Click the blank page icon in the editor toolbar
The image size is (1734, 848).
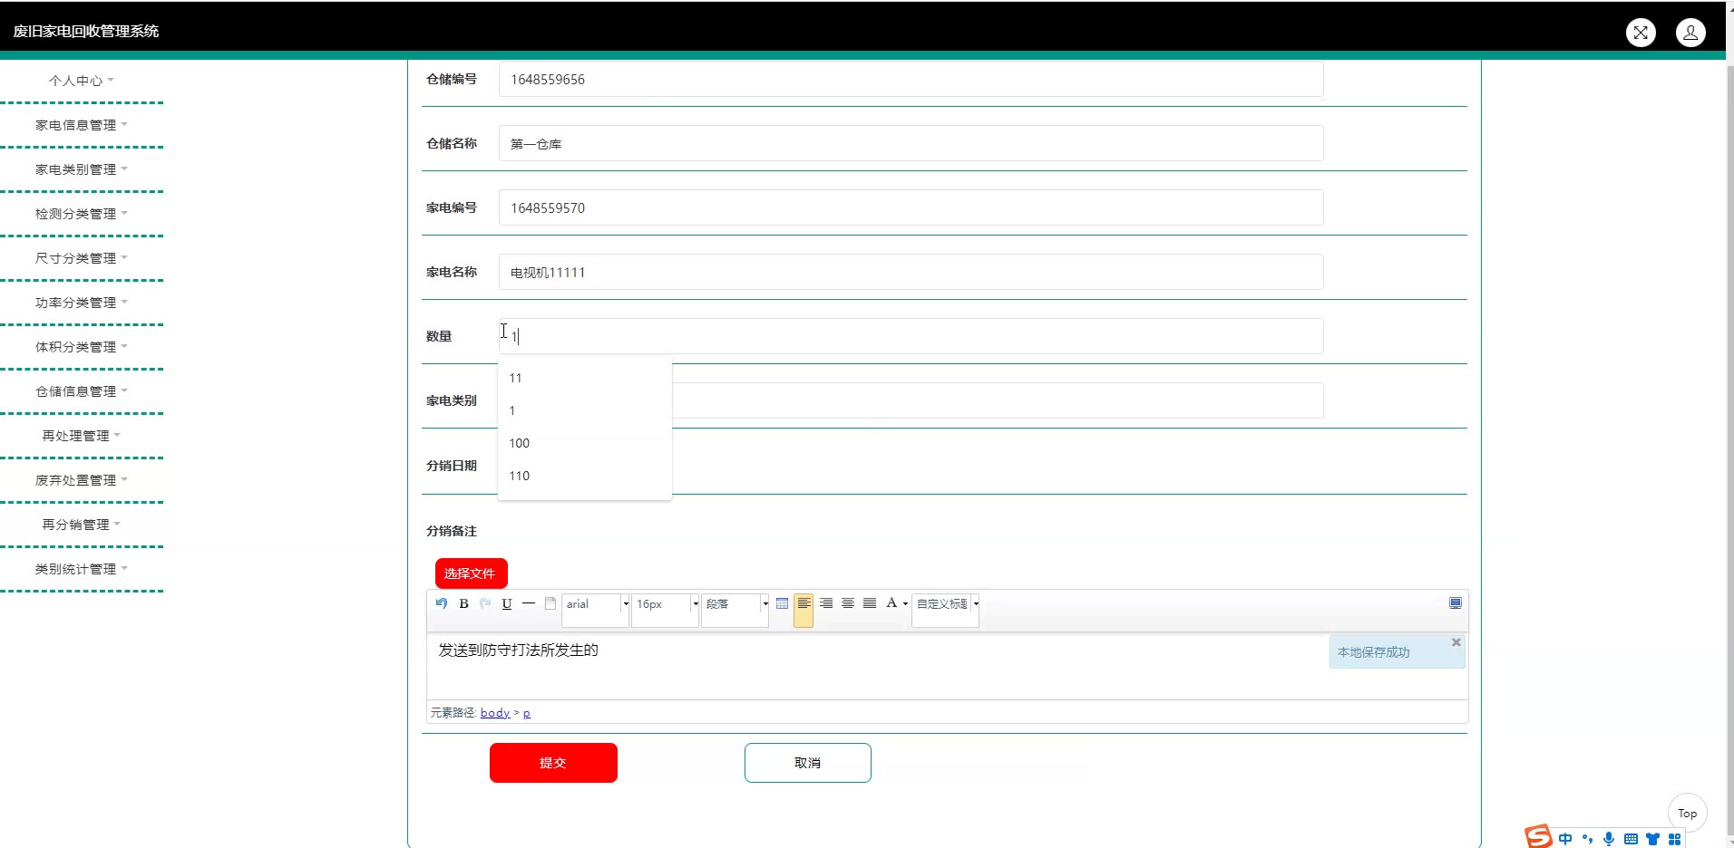click(550, 603)
